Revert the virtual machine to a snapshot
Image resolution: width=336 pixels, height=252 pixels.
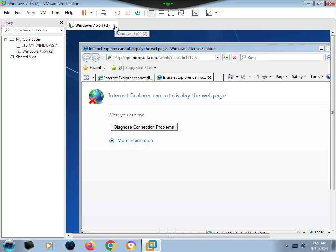[128, 13]
